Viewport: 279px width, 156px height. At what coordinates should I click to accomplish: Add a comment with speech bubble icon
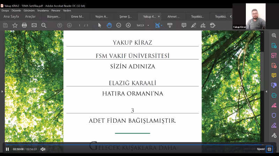pyautogui.click(x=184, y=25)
